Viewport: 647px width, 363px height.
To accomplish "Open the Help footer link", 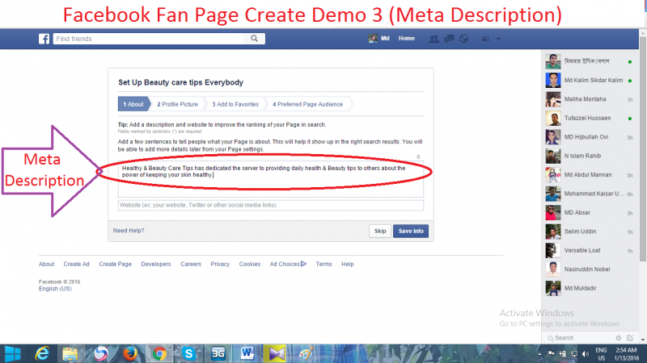I will click(348, 264).
